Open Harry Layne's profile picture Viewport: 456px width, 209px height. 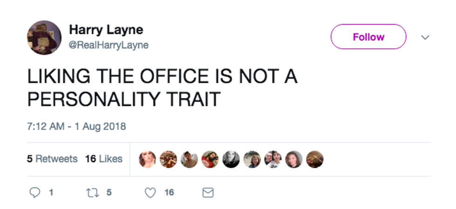[44, 38]
